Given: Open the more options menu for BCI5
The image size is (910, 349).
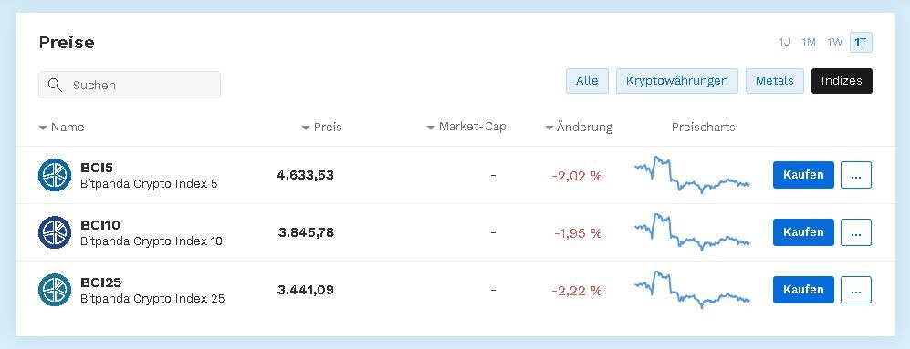Looking at the screenshot, I should click(856, 175).
